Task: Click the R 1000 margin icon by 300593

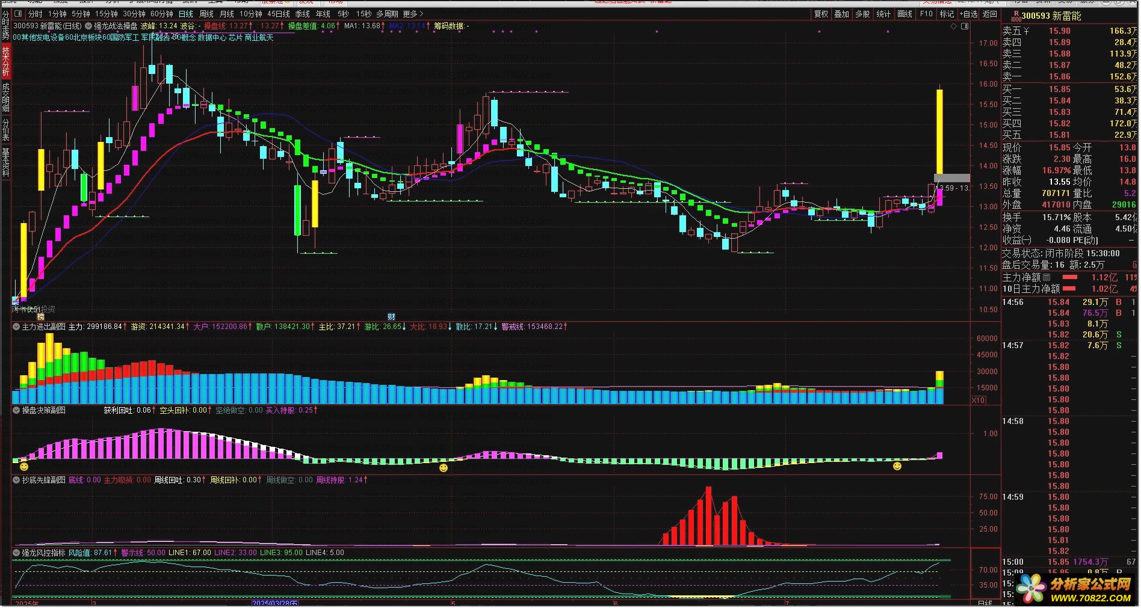Action: point(1016,16)
